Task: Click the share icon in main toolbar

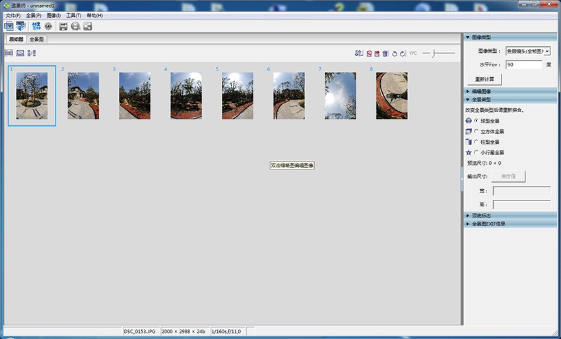Action: (x=87, y=26)
